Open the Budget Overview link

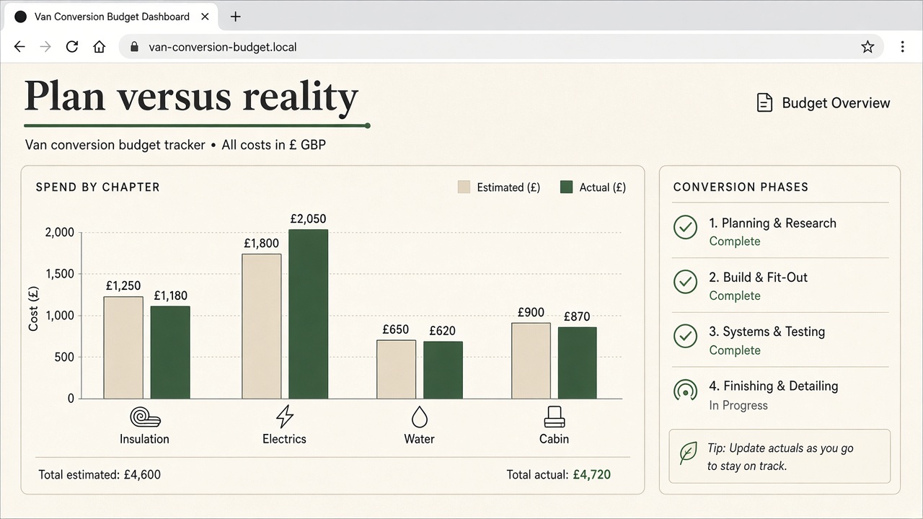[823, 103]
